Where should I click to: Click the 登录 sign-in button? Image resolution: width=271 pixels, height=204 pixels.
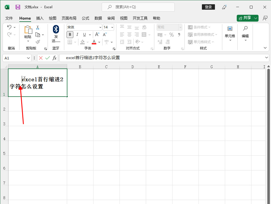click(208, 7)
